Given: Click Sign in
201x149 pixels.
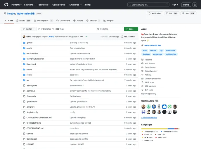Looking at the screenshot, I should pyautogui.click(x=175, y=5).
